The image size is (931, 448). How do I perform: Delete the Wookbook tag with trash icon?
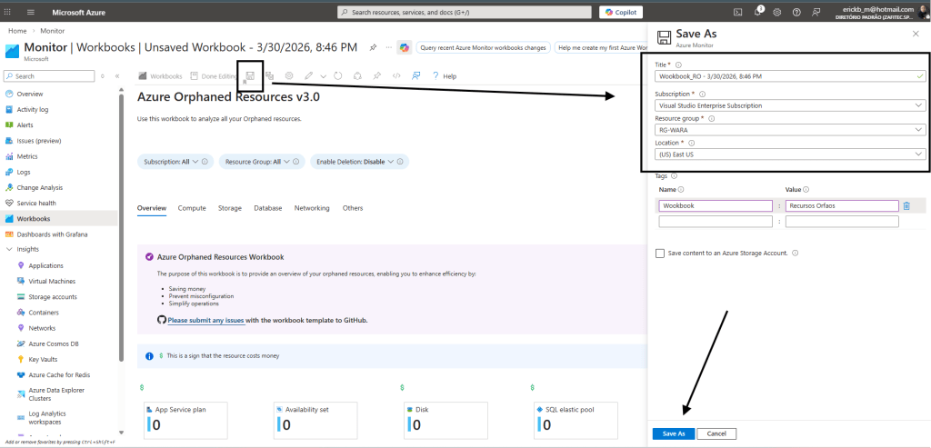pos(906,206)
